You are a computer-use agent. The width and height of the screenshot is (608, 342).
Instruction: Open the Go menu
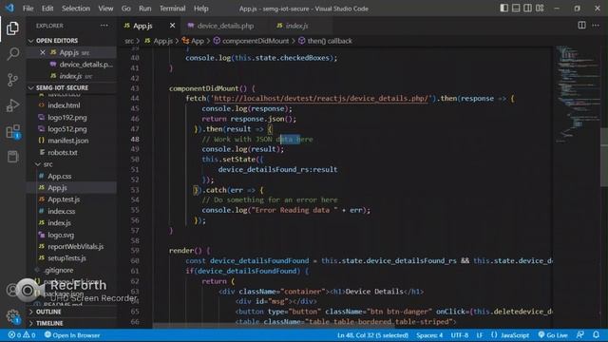[126, 9]
